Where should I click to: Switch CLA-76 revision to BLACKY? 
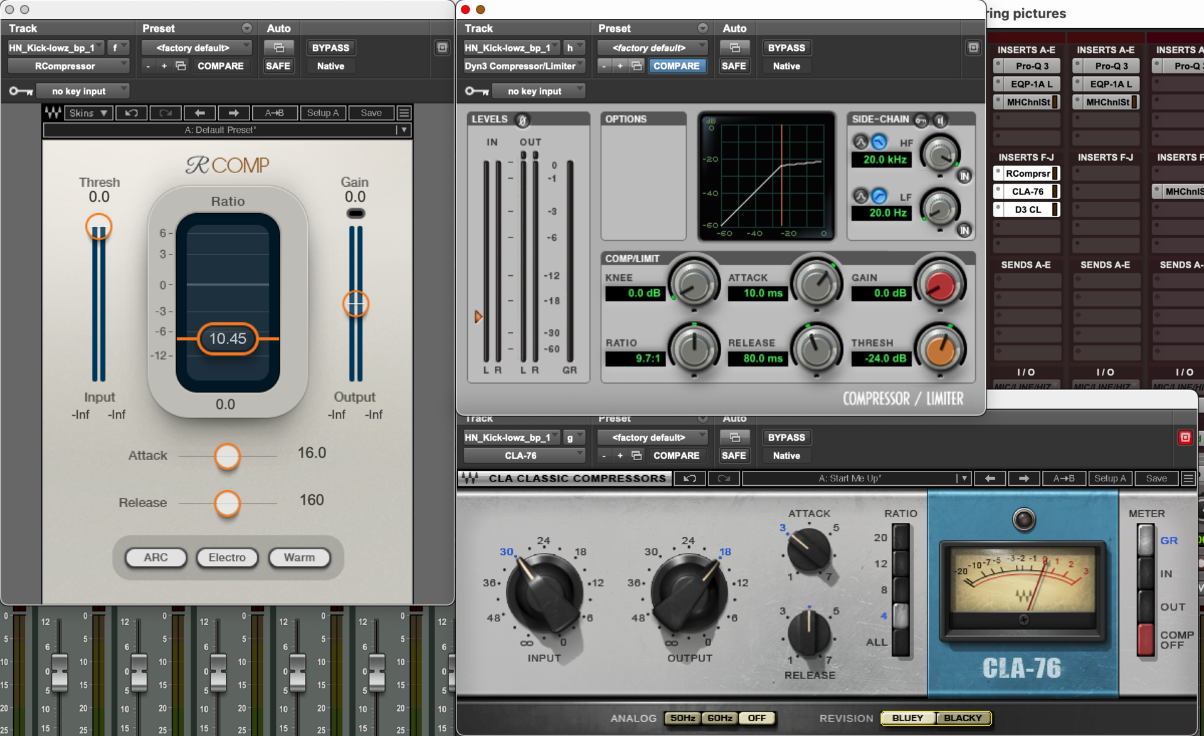(x=963, y=718)
